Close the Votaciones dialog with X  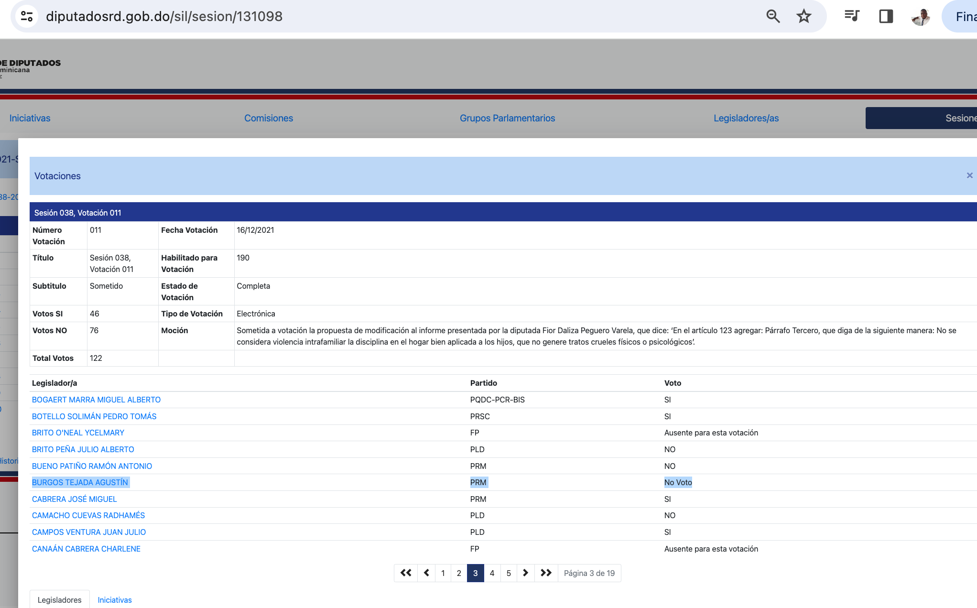click(969, 175)
